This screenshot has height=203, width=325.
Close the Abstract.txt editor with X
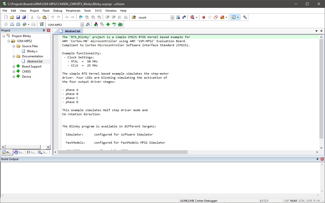click(x=321, y=31)
